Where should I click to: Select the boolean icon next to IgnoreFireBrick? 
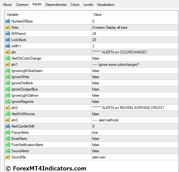click(x=8, y=83)
